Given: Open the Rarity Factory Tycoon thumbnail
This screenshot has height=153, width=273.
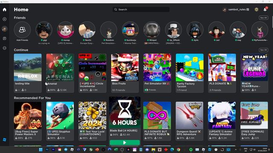Looking at the screenshot, I should point(189,67).
